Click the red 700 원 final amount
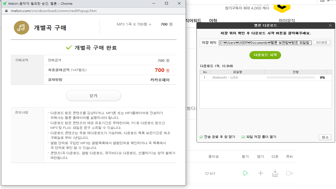Viewport: 336px width, 189px height. point(162,70)
